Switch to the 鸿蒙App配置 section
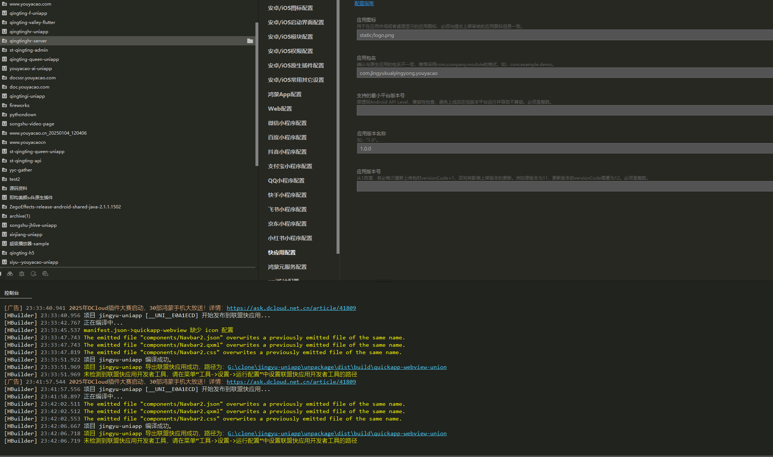This screenshot has width=773, height=457. pyautogui.click(x=284, y=94)
